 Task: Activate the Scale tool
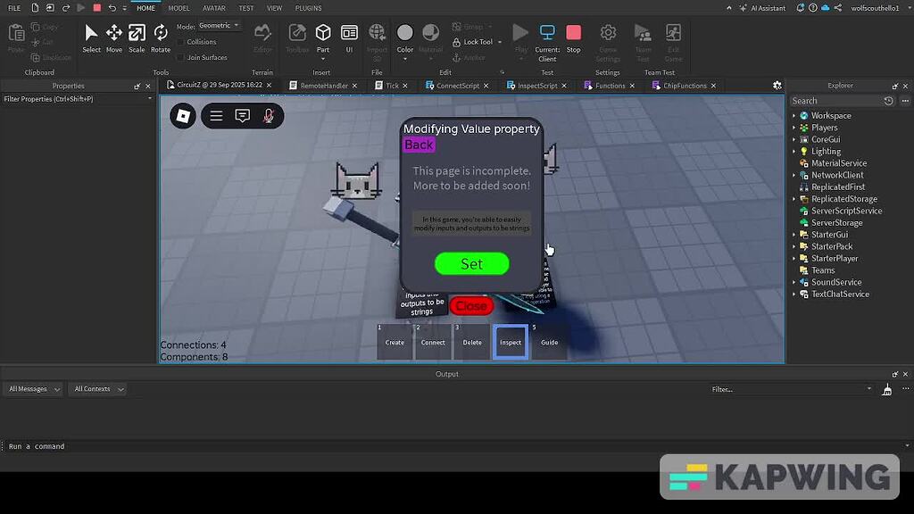[x=137, y=37]
